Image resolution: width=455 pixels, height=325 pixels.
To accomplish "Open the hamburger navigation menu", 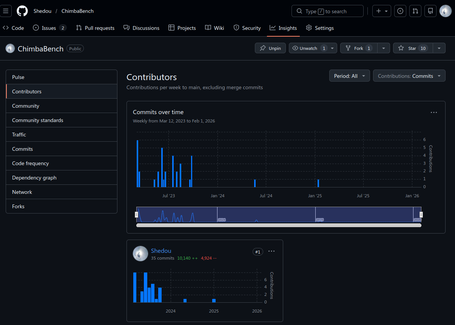I will click(x=6, y=11).
